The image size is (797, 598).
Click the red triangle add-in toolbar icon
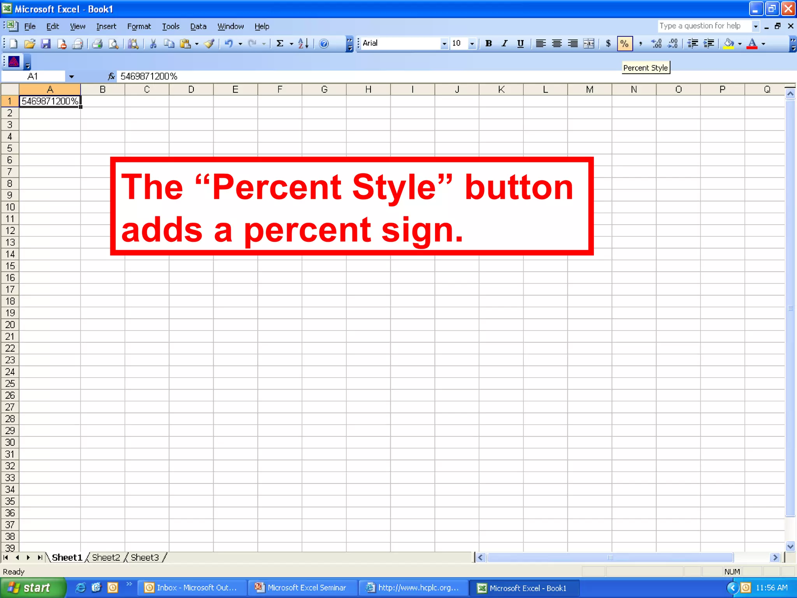[14, 62]
